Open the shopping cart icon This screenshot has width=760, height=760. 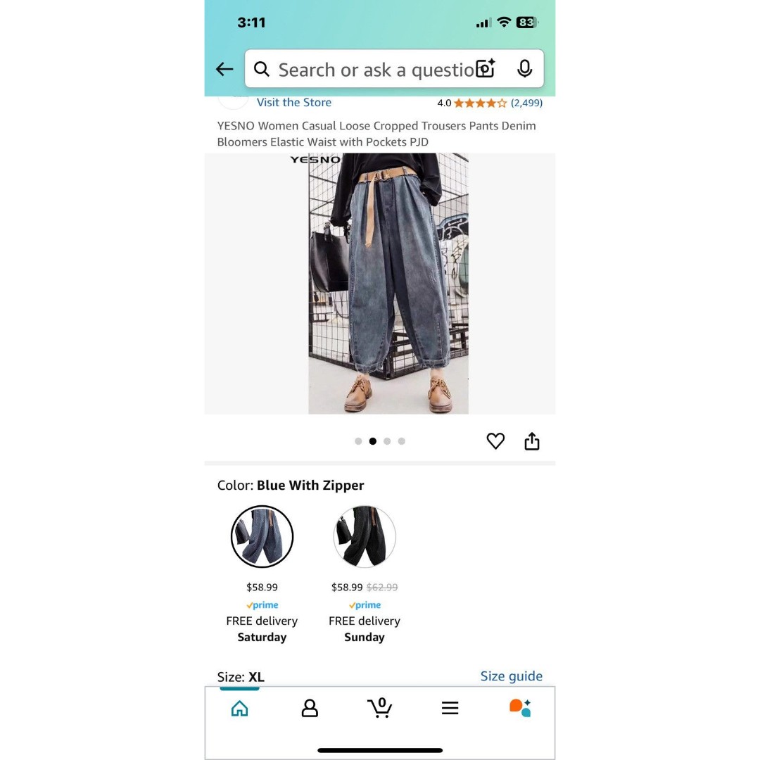[379, 708]
